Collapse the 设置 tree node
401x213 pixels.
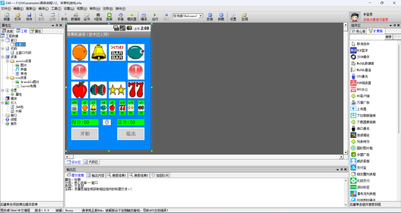(x=3, y=90)
